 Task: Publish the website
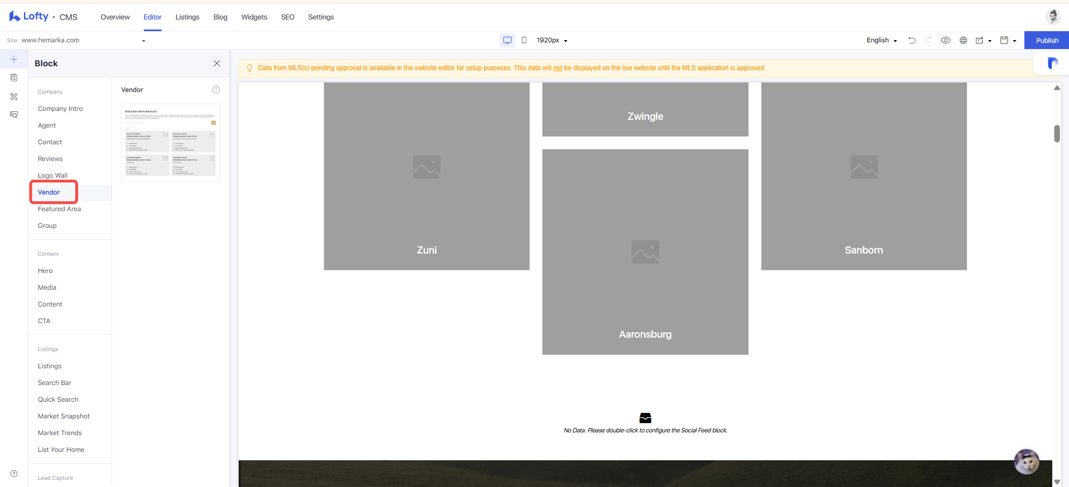point(1047,40)
